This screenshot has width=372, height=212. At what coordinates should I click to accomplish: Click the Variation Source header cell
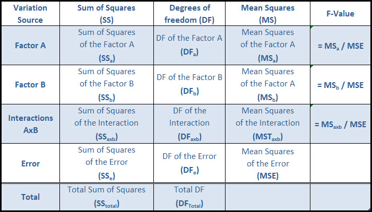coord(30,13)
